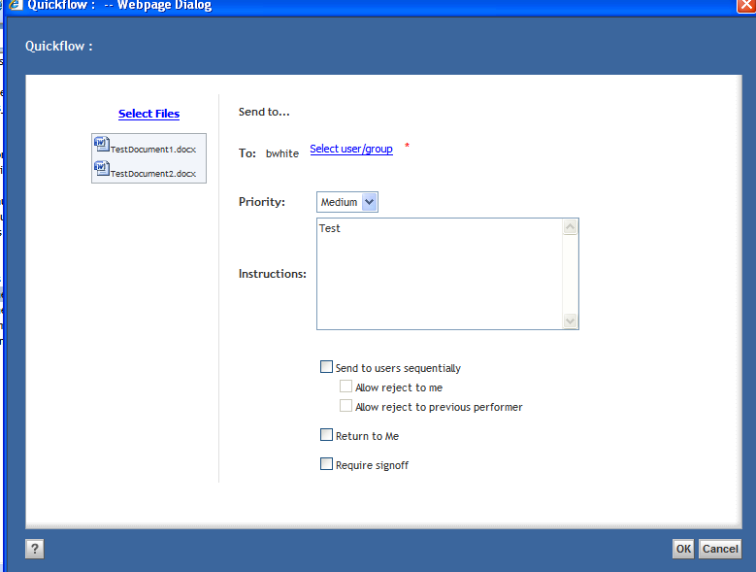
Task: Click the Instructions scrollbar down arrow
Action: pos(571,320)
